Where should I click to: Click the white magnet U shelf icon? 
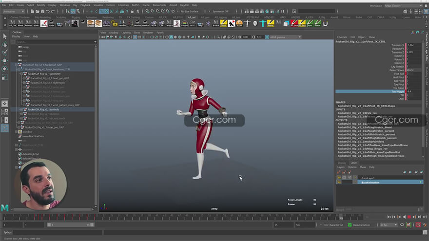point(325,23)
